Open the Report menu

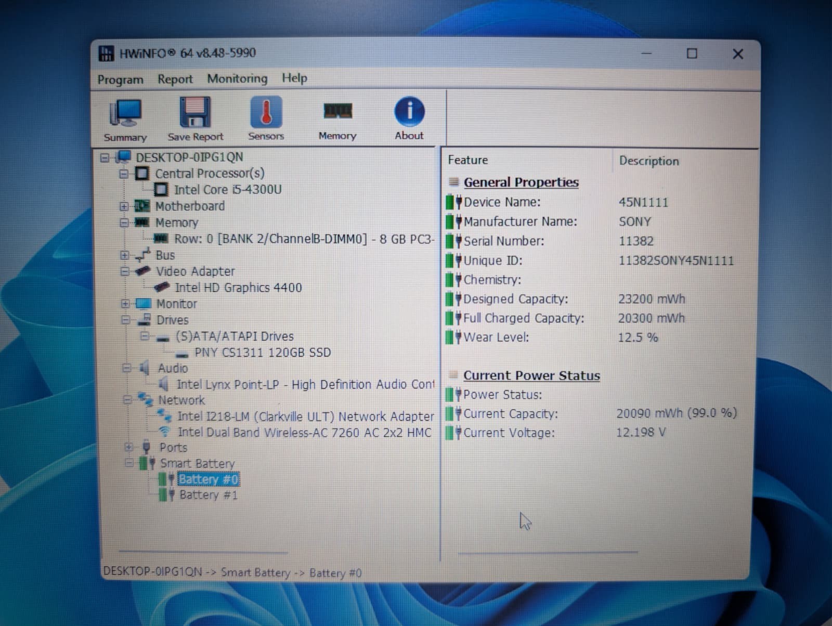coord(175,79)
